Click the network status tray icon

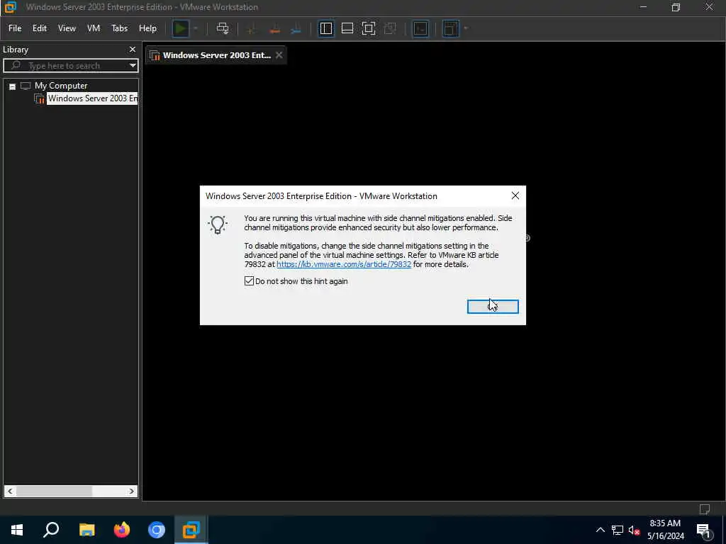[x=618, y=530]
